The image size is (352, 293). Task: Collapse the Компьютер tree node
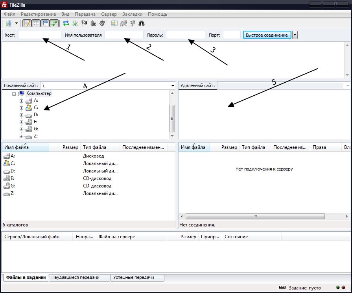14,94
